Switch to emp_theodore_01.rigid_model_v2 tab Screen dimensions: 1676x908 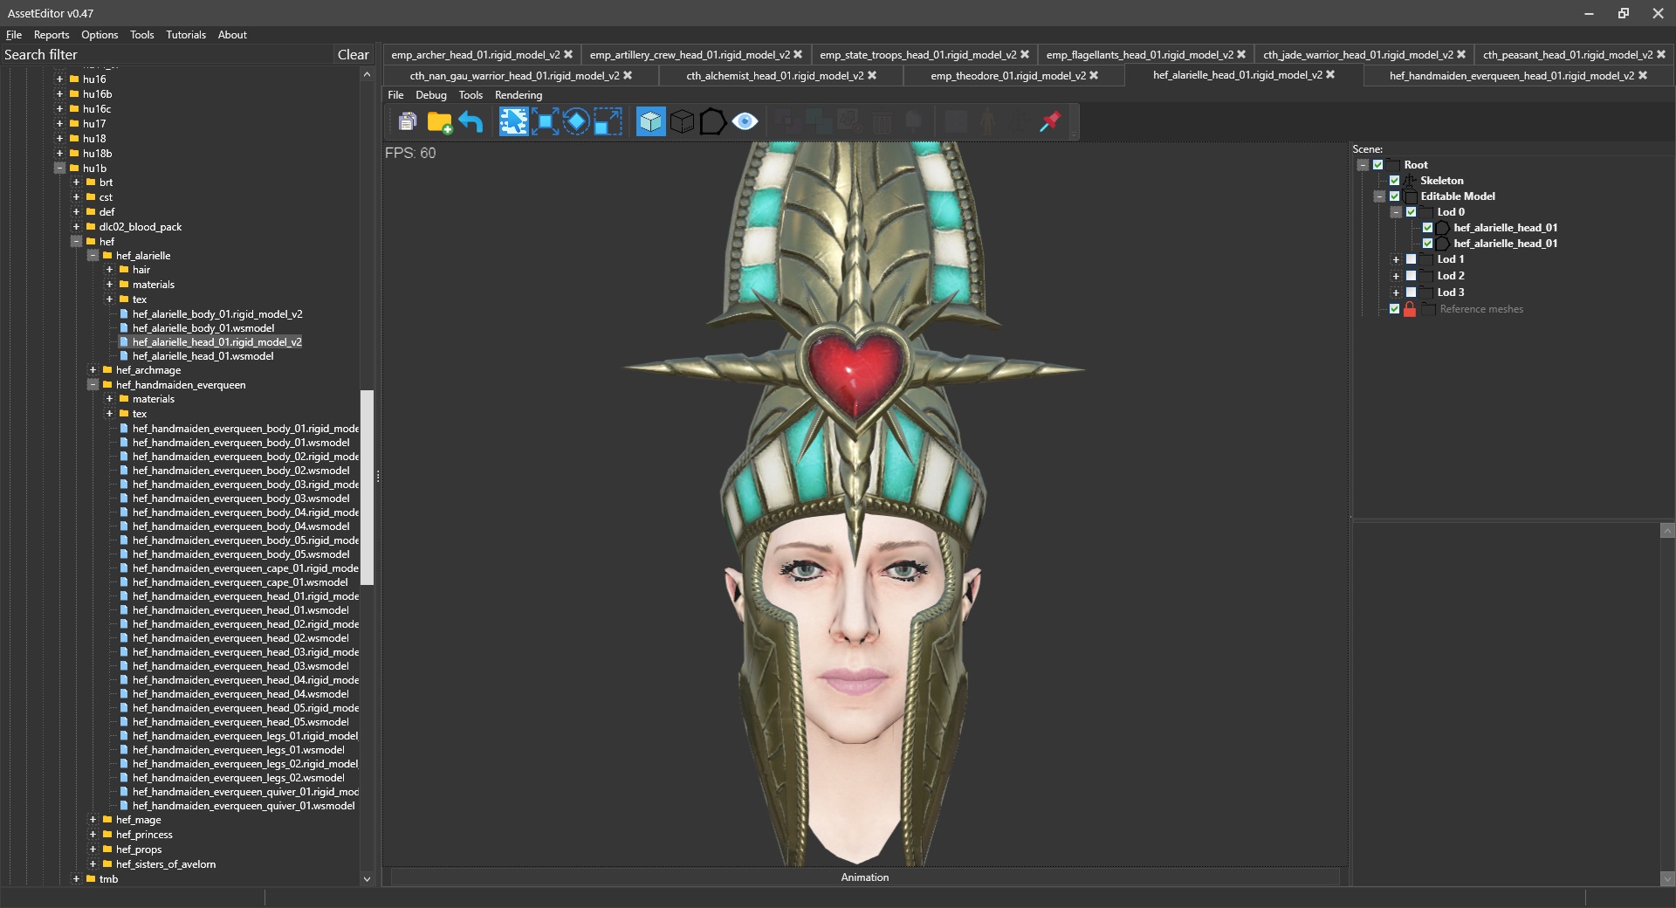coord(1007,76)
